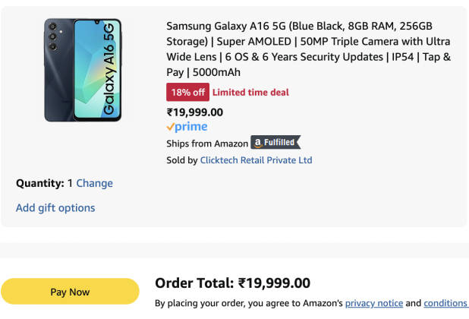Screen dimensions: 469x319
Task: Click the Limited time deal label
Action: point(250,93)
